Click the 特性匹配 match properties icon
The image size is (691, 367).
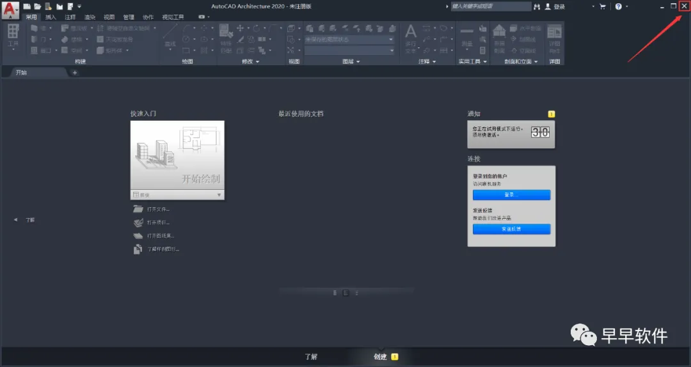click(226, 38)
